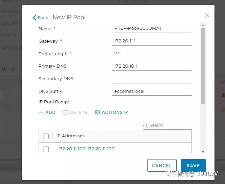The image size is (225, 184).
Task: Click the Back chevron arrow icon
Action: (34, 18)
